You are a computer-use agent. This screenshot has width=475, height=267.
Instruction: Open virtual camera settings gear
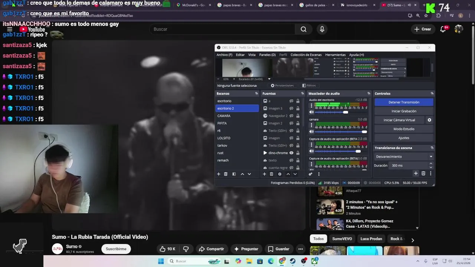pyautogui.click(x=429, y=120)
